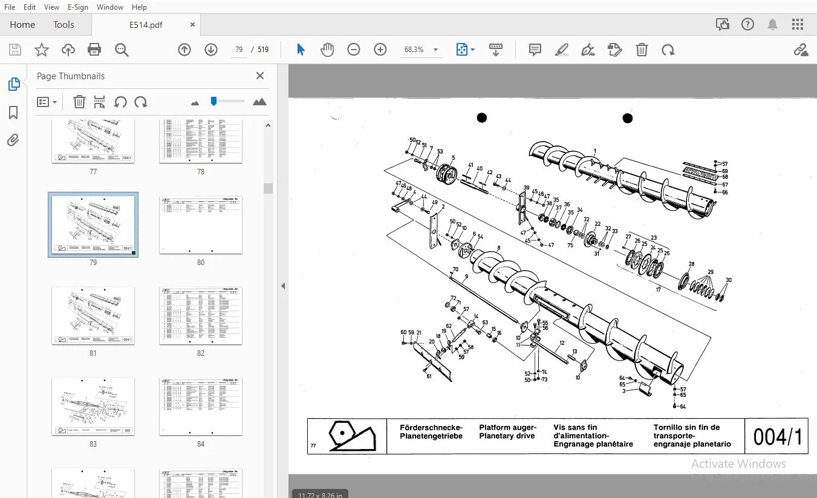Select the page 80 thumbnail
This screenshot has width=817, height=498.
point(201,224)
